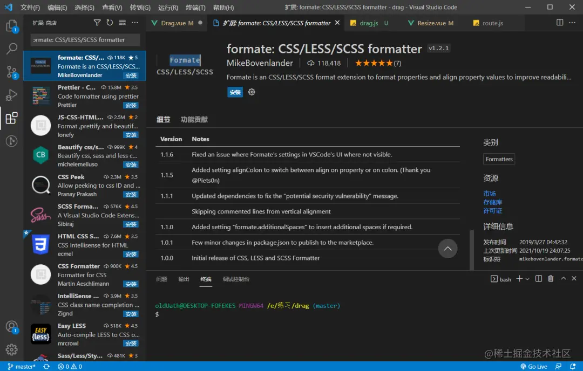Open errors and warnings count in status bar
Screen dimensions: 583x371
pyautogui.click(x=70, y=367)
